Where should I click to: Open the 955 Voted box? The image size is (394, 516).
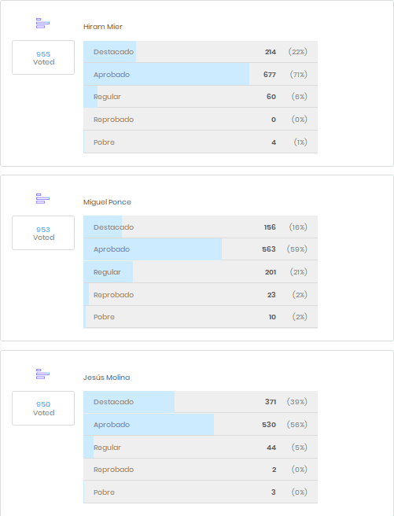(x=43, y=57)
